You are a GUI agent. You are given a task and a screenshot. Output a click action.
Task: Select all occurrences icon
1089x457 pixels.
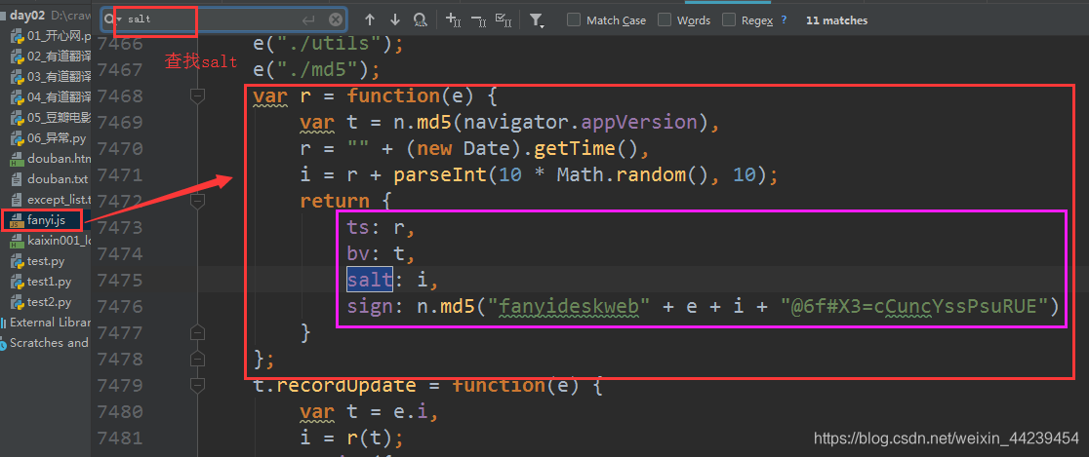tap(504, 20)
